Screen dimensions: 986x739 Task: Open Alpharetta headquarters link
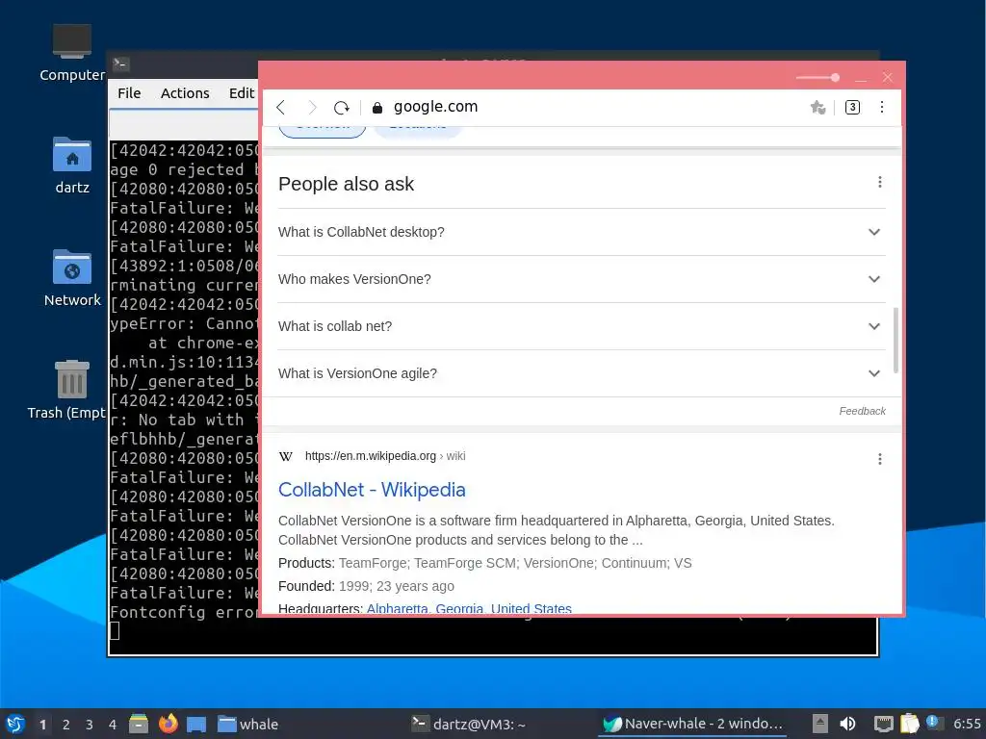397,608
